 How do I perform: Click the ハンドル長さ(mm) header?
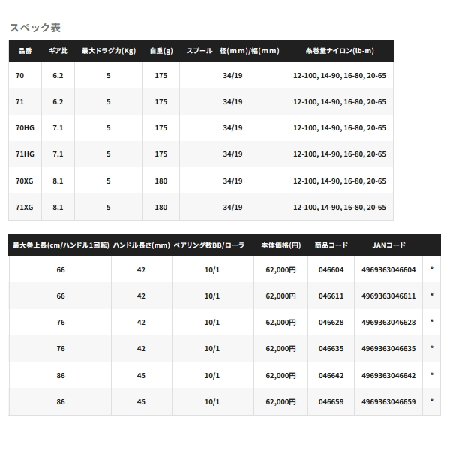coord(142,245)
